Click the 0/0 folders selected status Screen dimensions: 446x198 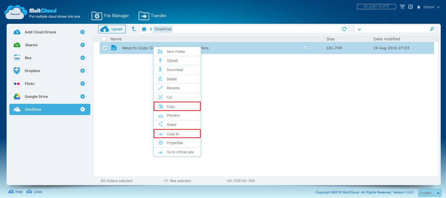[x=116, y=181]
